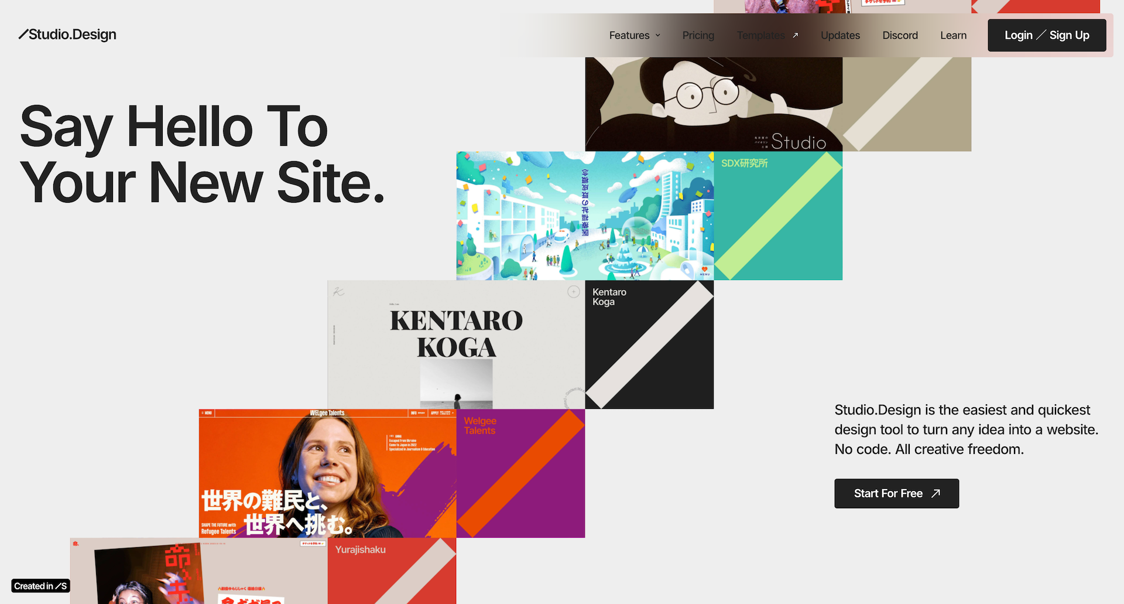1124x604 pixels.
Task: Click the Created in Studio badge
Action: (x=40, y=586)
